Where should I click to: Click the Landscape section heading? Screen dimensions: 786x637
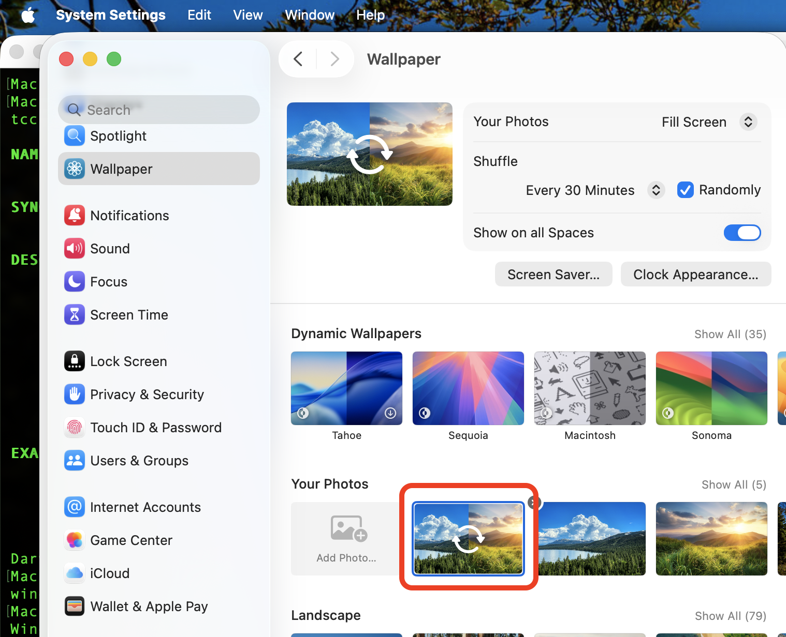click(326, 615)
